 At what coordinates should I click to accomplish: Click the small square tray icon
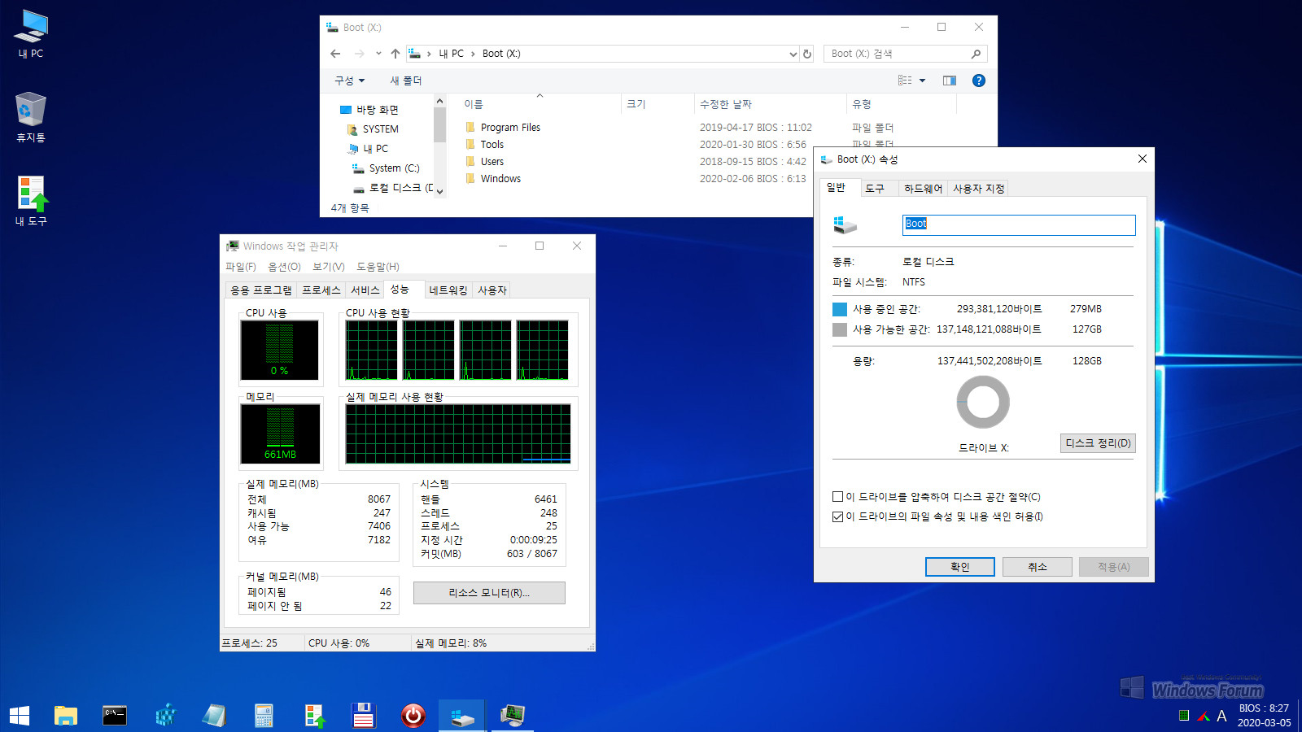1184,716
